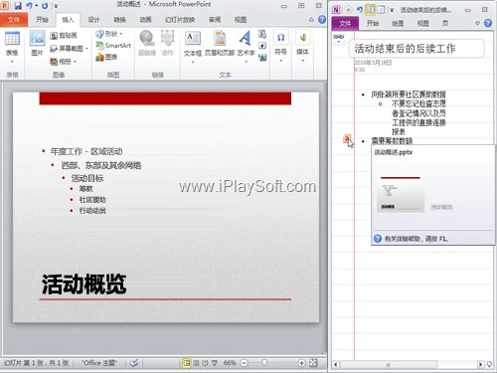Switch to the 幻灯片放映 (Slide Show) tab
Viewport: 497px width, 373px height.
point(180,20)
